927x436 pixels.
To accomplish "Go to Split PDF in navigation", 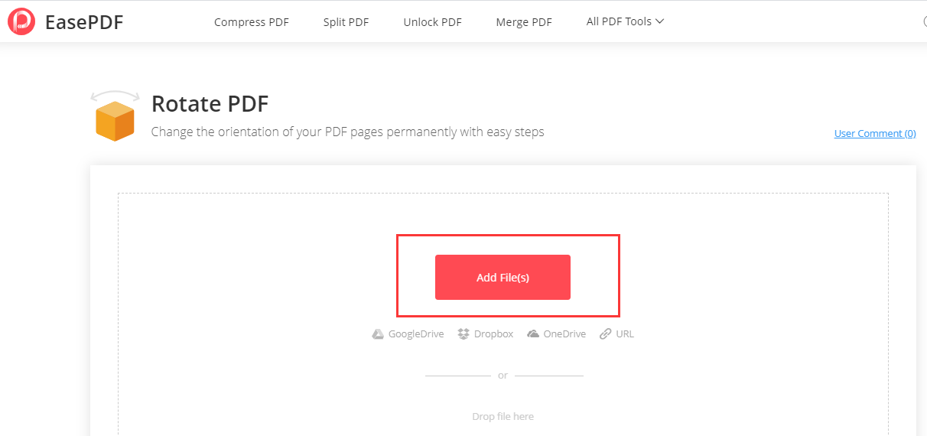I will click(346, 22).
